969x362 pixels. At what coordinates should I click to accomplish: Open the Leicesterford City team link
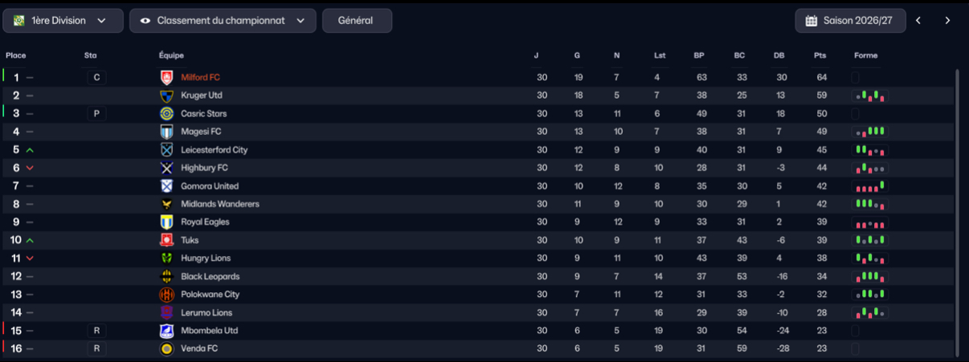point(214,150)
